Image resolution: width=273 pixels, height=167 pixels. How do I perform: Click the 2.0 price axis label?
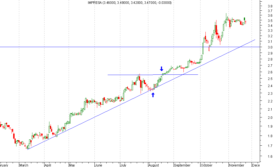click(x=270, y=118)
